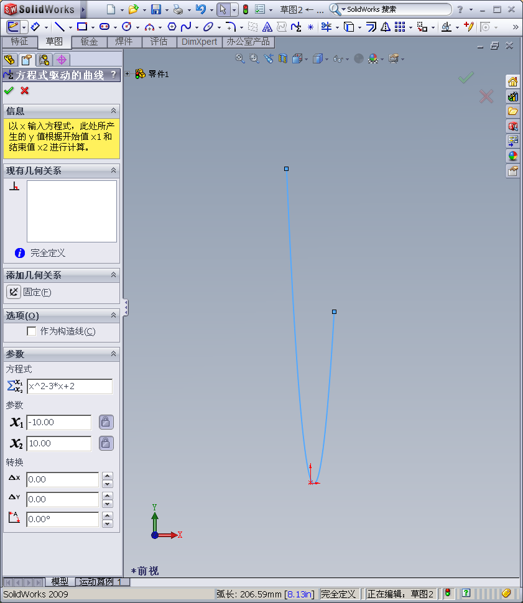Select the Slot sketch tool

pos(104,27)
